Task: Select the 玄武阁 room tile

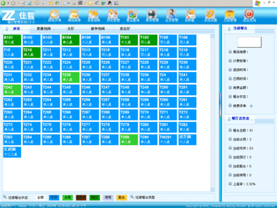Action: (12, 152)
